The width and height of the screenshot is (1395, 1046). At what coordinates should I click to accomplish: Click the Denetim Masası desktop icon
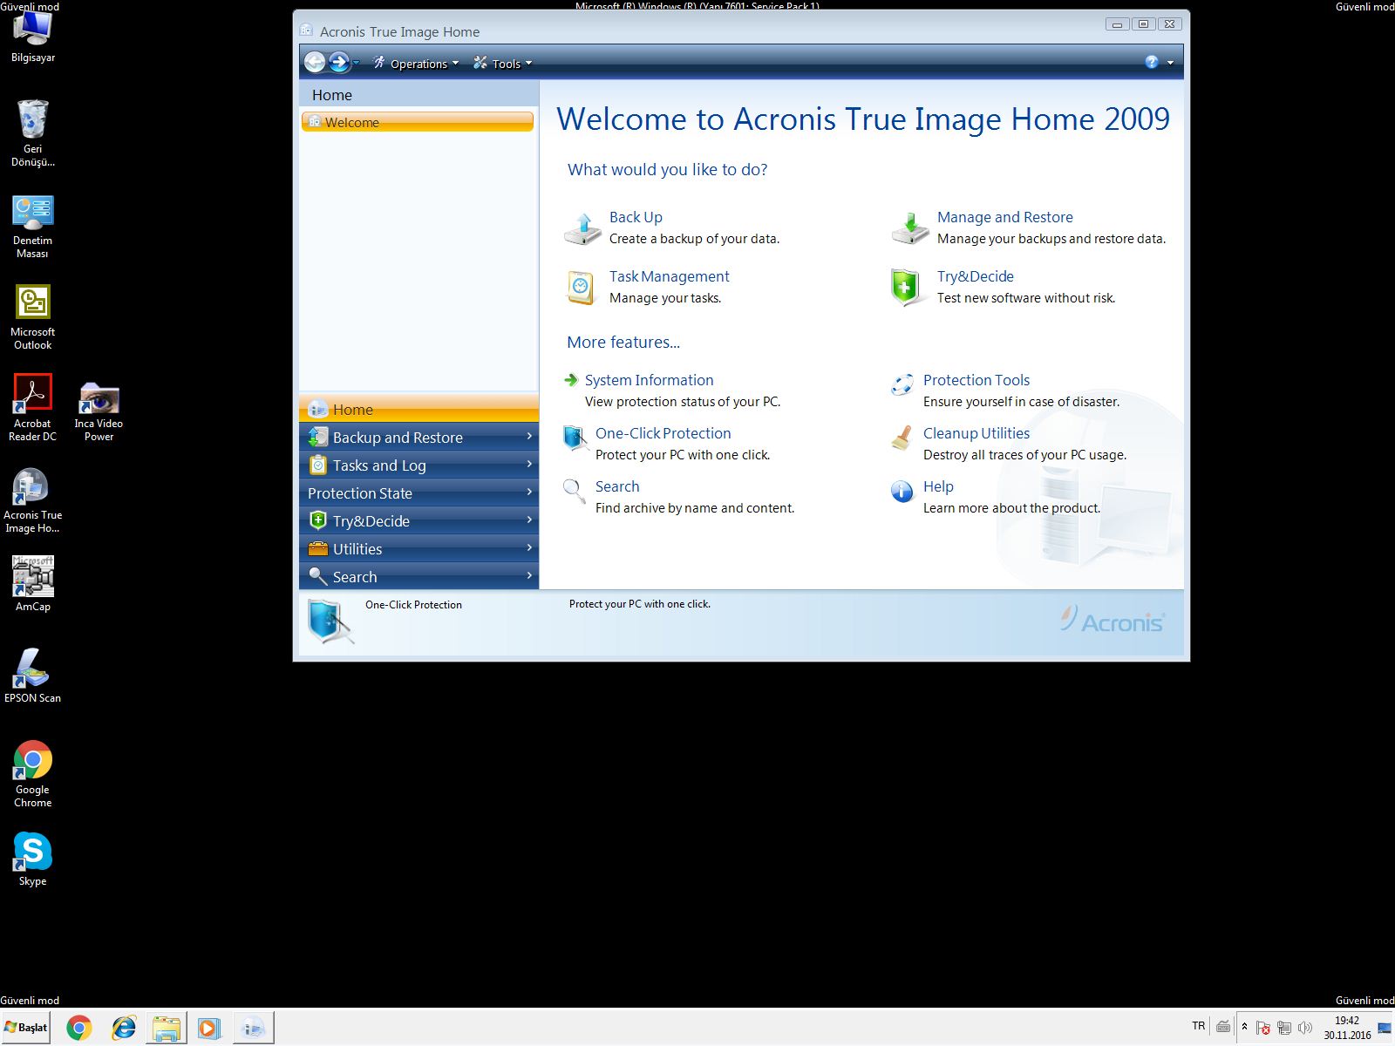(33, 227)
